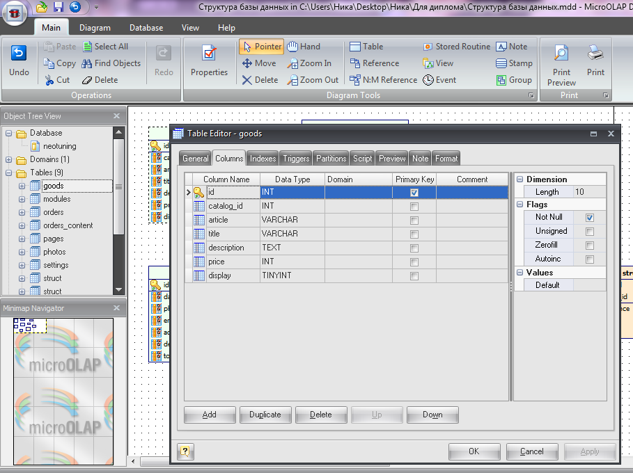Click Find Objects in Operations
The width and height of the screenshot is (633, 473).
pyautogui.click(x=111, y=63)
